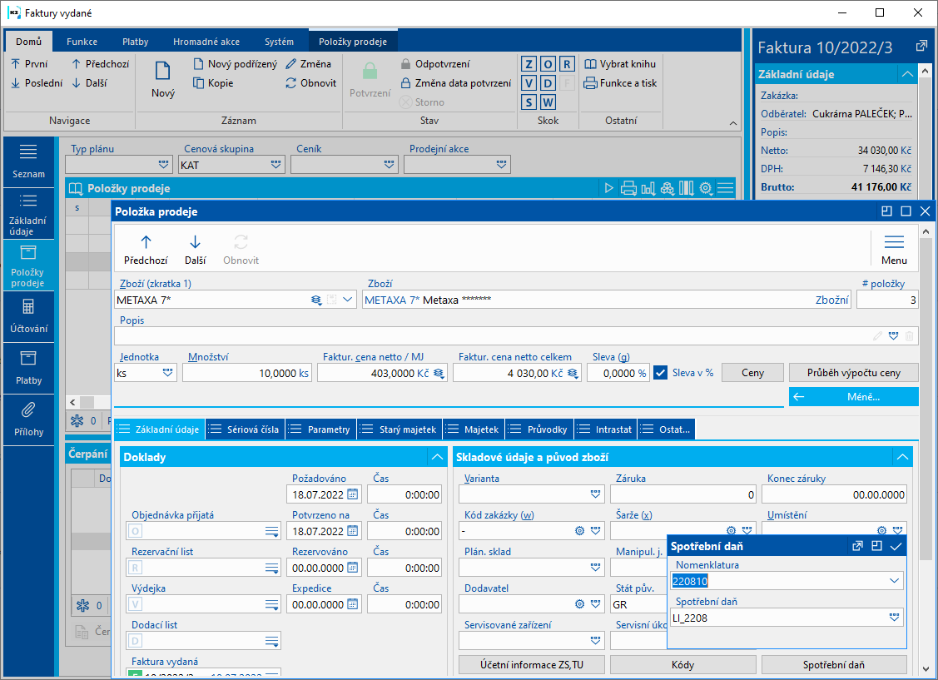The height and width of the screenshot is (680, 938).
Task: Open the Intrastat tab
Action: (605, 429)
